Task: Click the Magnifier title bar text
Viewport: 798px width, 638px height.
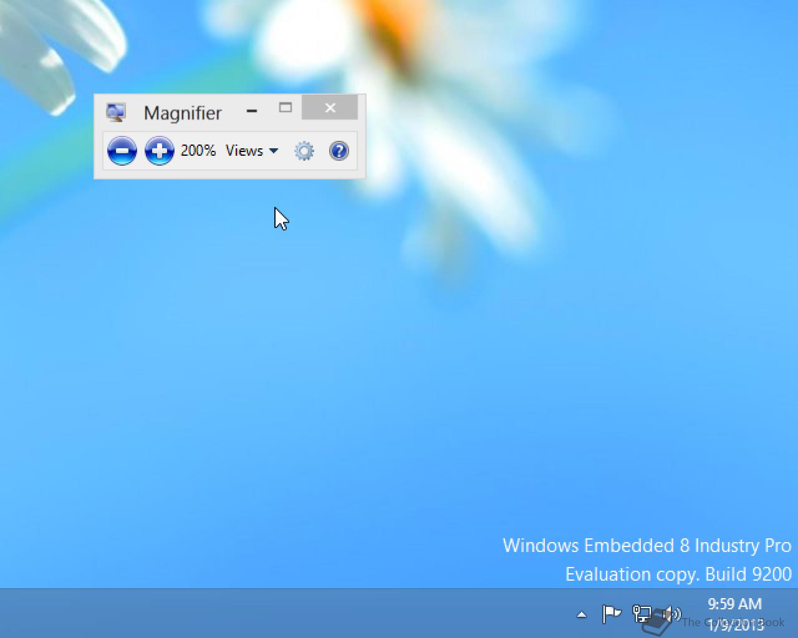Action: coord(183,113)
